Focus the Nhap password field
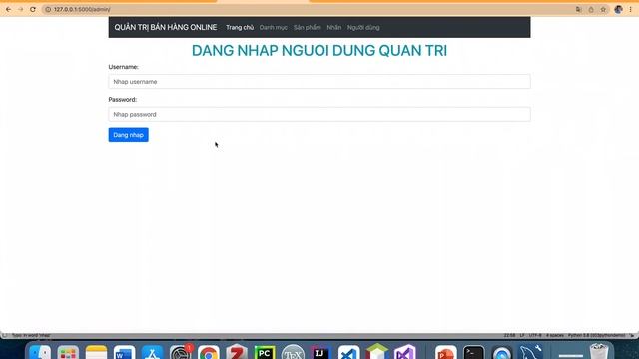639x359 pixels. 319,114
